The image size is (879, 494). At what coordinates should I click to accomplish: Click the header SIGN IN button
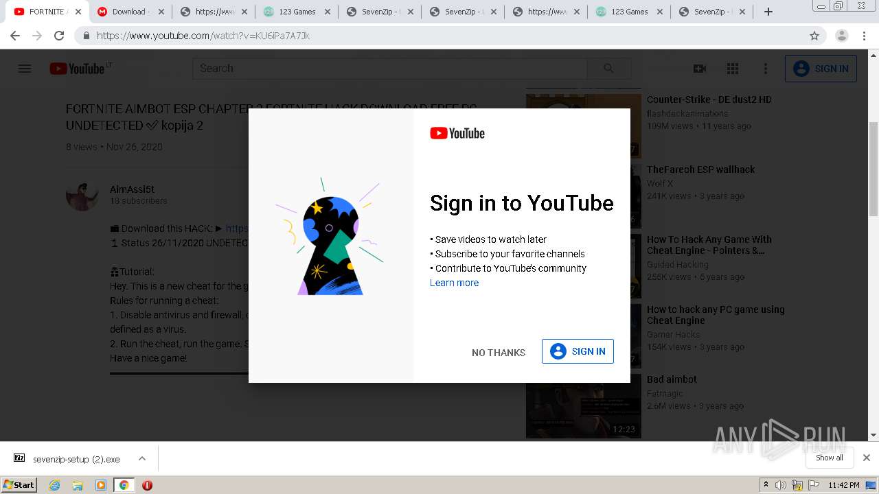point(821,69)
